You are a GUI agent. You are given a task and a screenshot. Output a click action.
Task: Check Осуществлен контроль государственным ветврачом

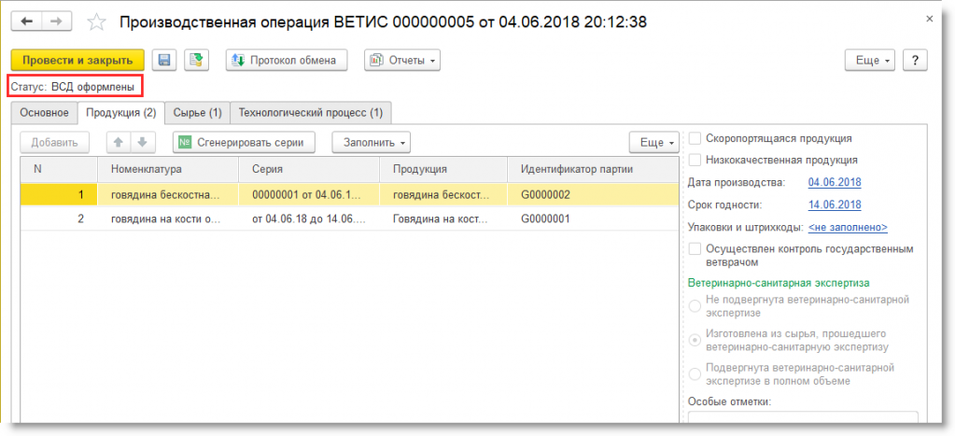coord(695,249)
